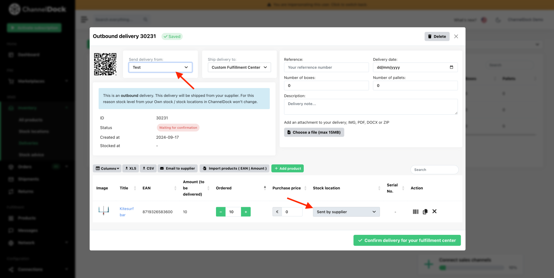Viewport: 554px width, 278px height.
Task: Click the Number of boxes field
Action: coord(326,85)
